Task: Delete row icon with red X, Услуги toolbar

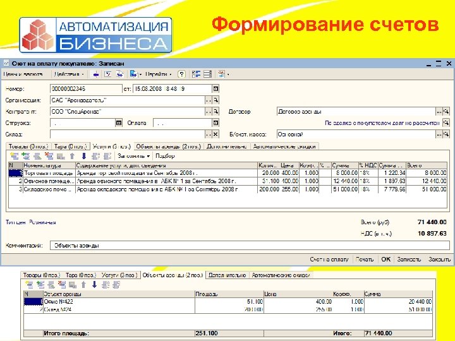Action: (49, 156)
